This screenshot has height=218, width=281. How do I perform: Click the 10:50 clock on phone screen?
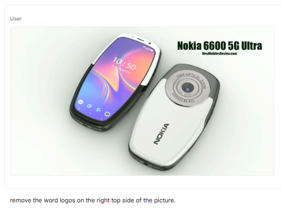click(x=124, y=64)
